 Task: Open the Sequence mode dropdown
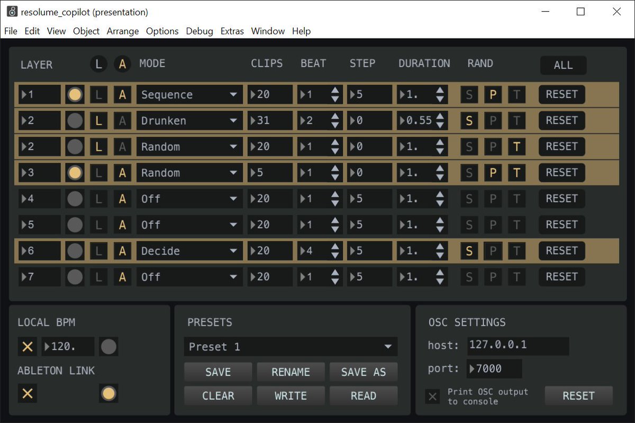[189, 95]
